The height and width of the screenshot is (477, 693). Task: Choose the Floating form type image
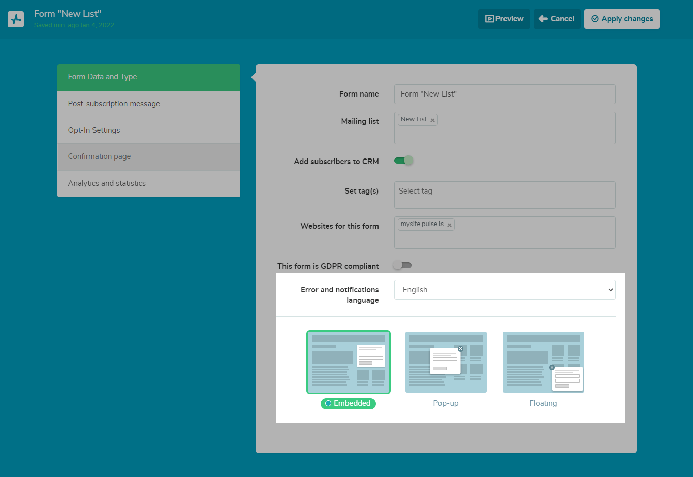pos(543,362)
